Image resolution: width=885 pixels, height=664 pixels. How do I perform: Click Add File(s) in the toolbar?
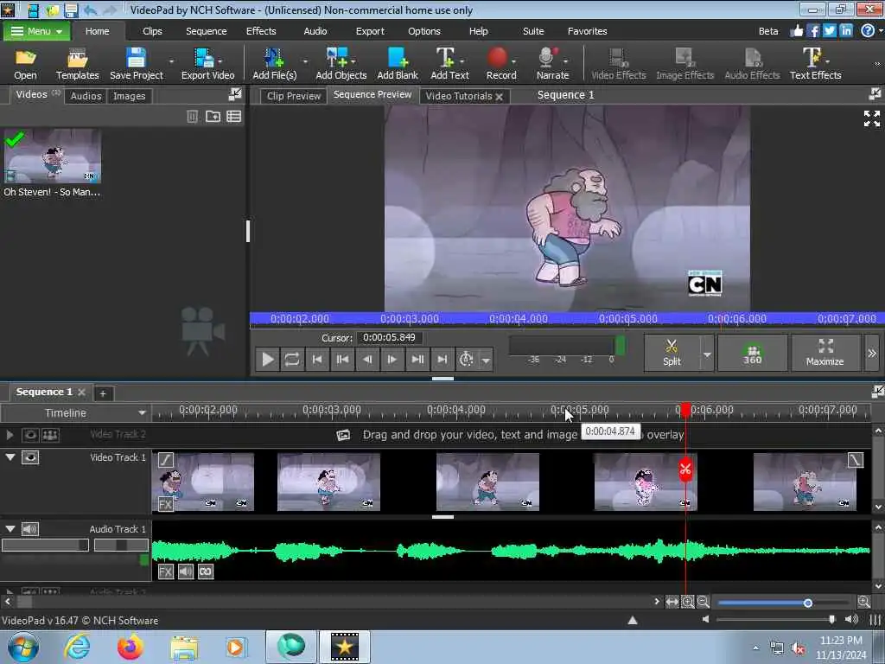click(274, 63)
